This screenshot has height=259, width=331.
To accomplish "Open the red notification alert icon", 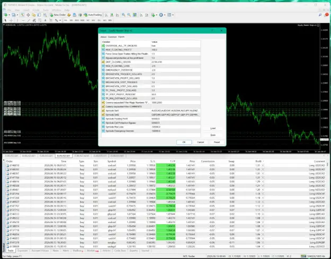I will point(327,15).
